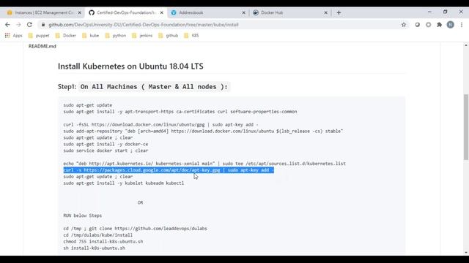Open the puppet bookmark folder
This screenshot has width=469, height=263.
pos(39,36)
